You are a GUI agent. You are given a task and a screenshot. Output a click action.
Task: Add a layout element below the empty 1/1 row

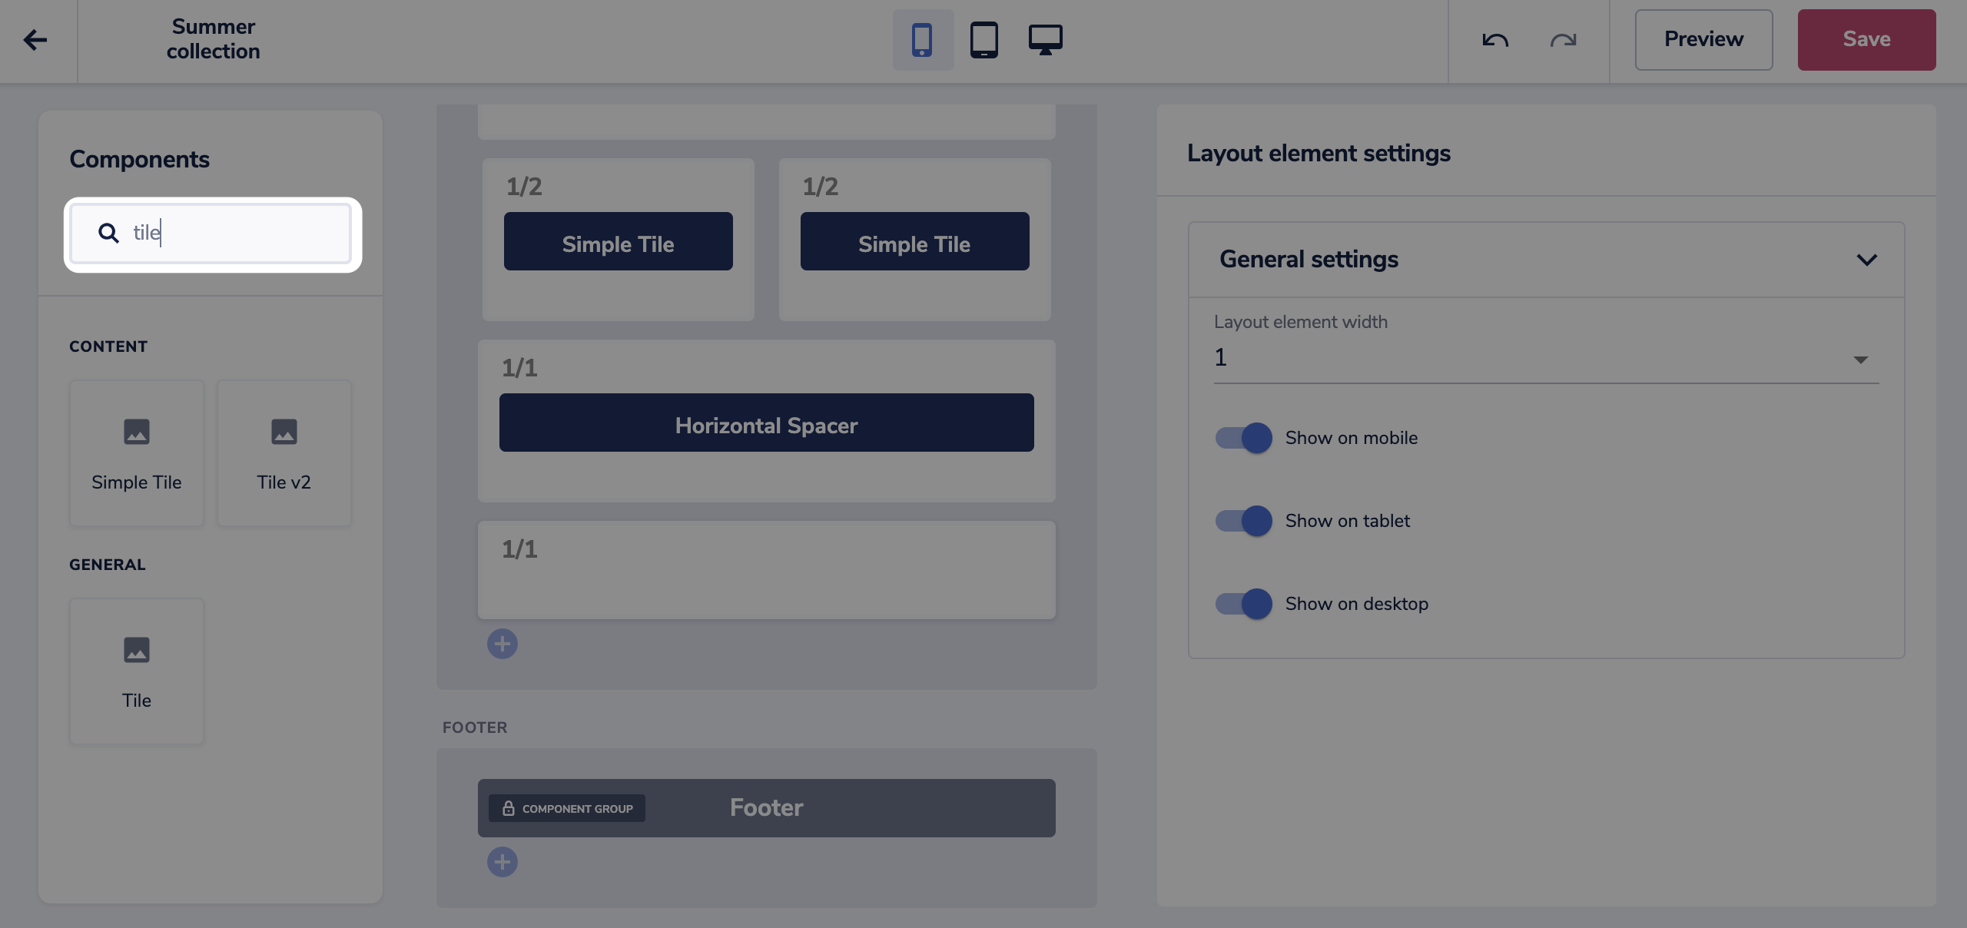coord(503,644)
